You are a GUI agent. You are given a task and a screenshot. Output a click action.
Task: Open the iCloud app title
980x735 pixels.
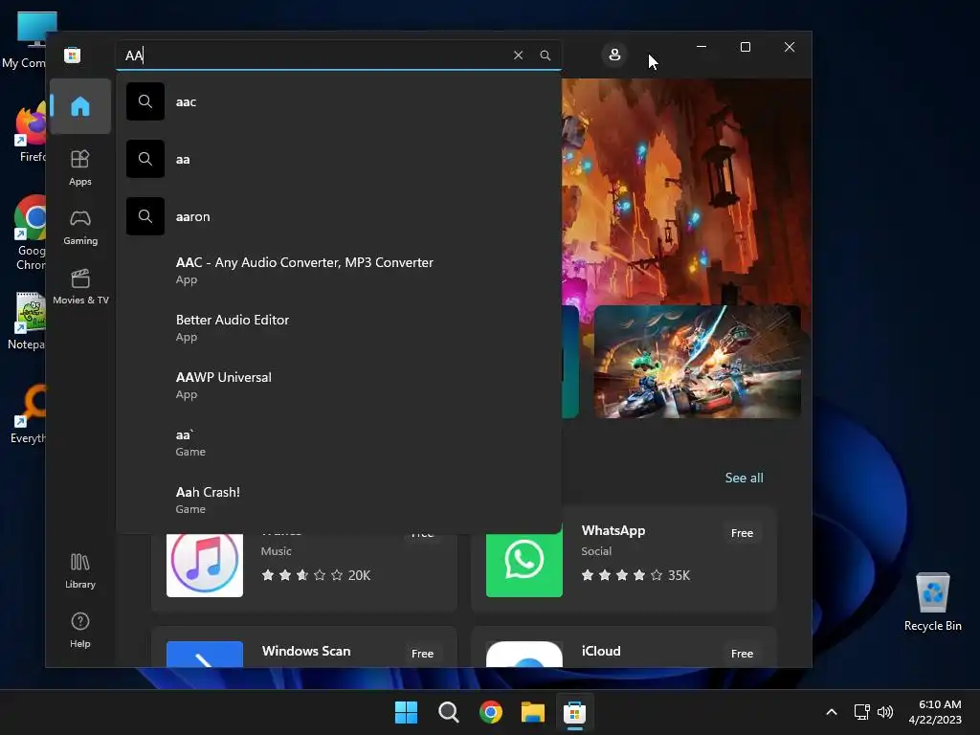coord(601,651)
